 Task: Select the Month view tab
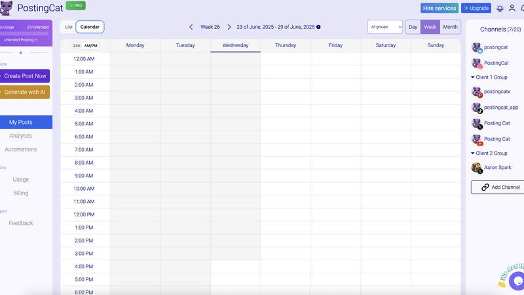point(450,27)
